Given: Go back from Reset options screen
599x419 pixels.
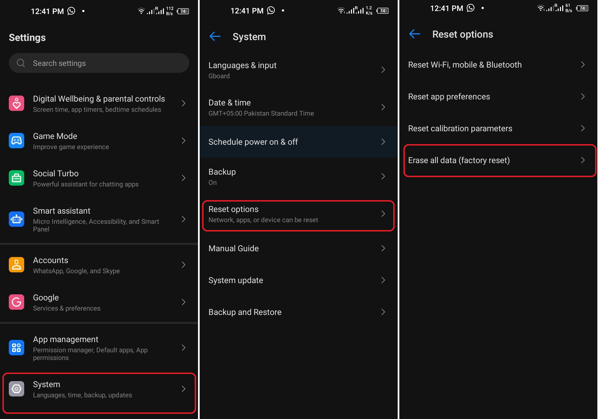Looking at the screenshot, I should point(415,34).
